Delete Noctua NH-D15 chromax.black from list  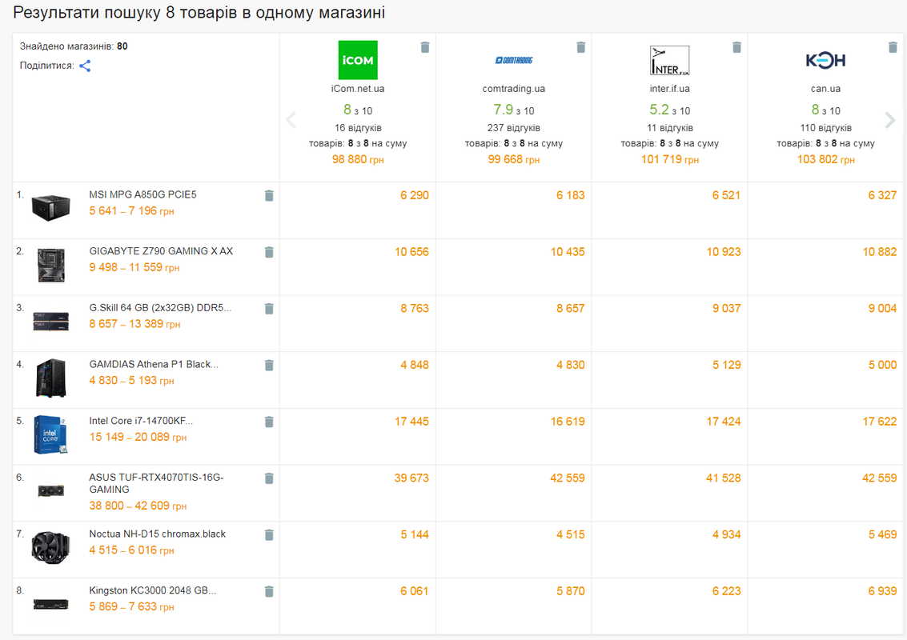[269, 535]
